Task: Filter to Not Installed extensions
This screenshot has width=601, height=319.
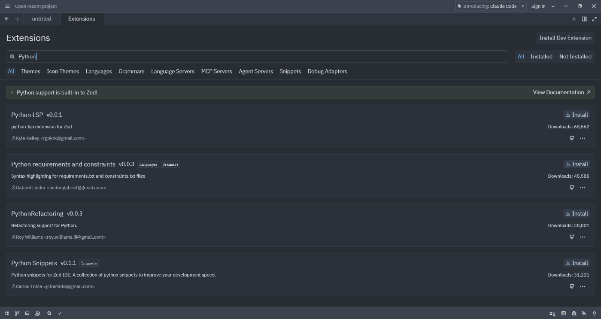Action: tap(575, 57)
